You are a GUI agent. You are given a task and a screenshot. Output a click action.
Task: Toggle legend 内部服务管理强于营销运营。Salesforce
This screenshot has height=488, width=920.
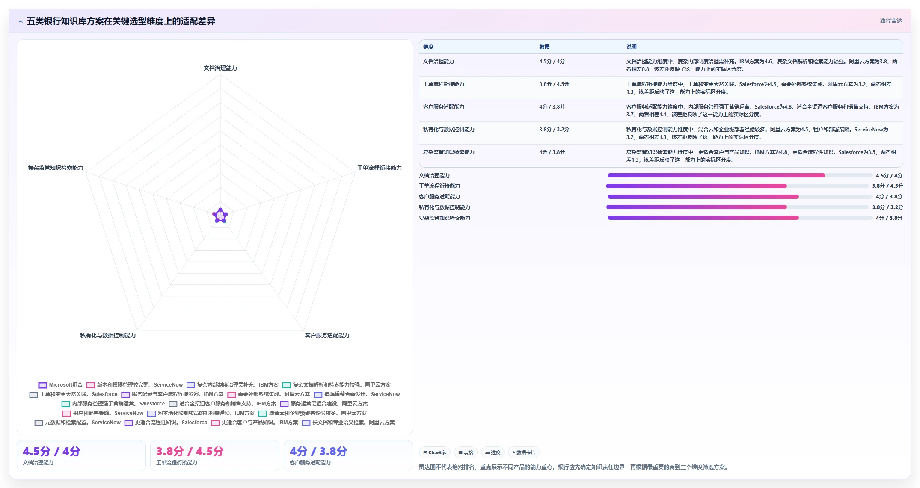(x=113, y=404)
